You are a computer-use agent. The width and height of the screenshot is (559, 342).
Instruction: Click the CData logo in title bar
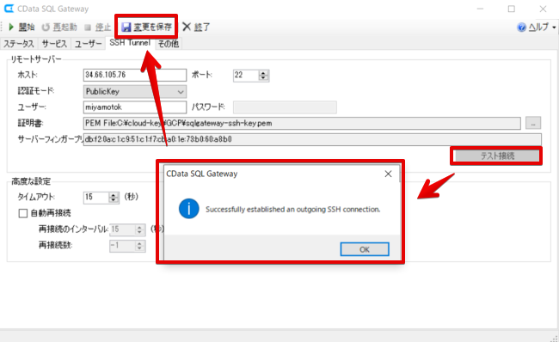coord(9,9)
